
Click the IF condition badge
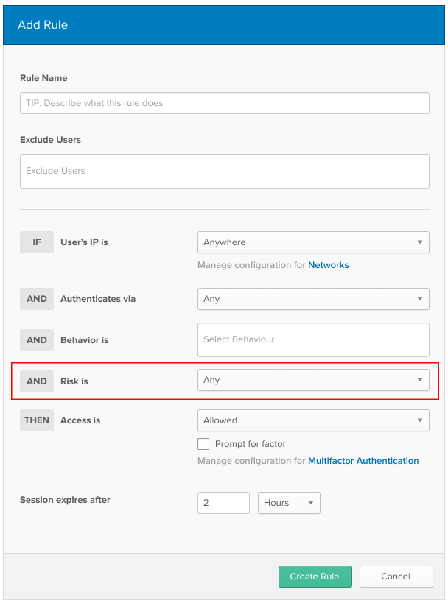point(37,242)
